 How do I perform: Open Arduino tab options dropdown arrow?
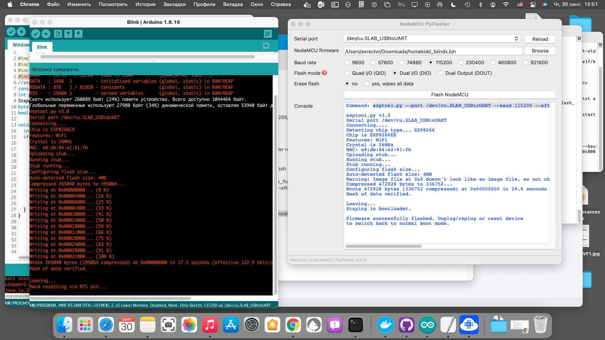(266, 46)
